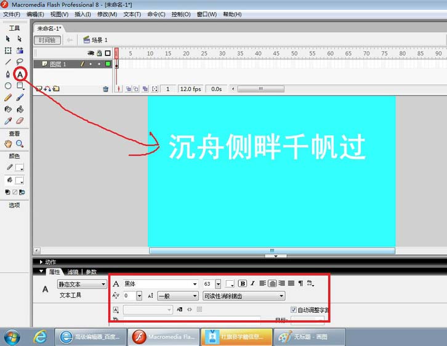The height and width of the screenshot is (346, 447).
Task: Click the Swap Colors icon
Action: (22, 192)
